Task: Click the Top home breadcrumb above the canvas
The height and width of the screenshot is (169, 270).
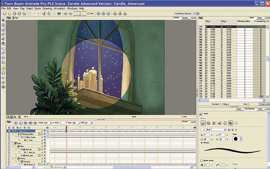Action: (x=15, y=18)
